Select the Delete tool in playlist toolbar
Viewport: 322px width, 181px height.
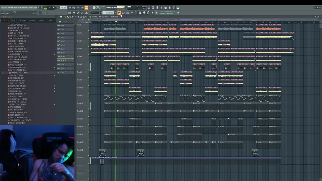click(70, 17)
